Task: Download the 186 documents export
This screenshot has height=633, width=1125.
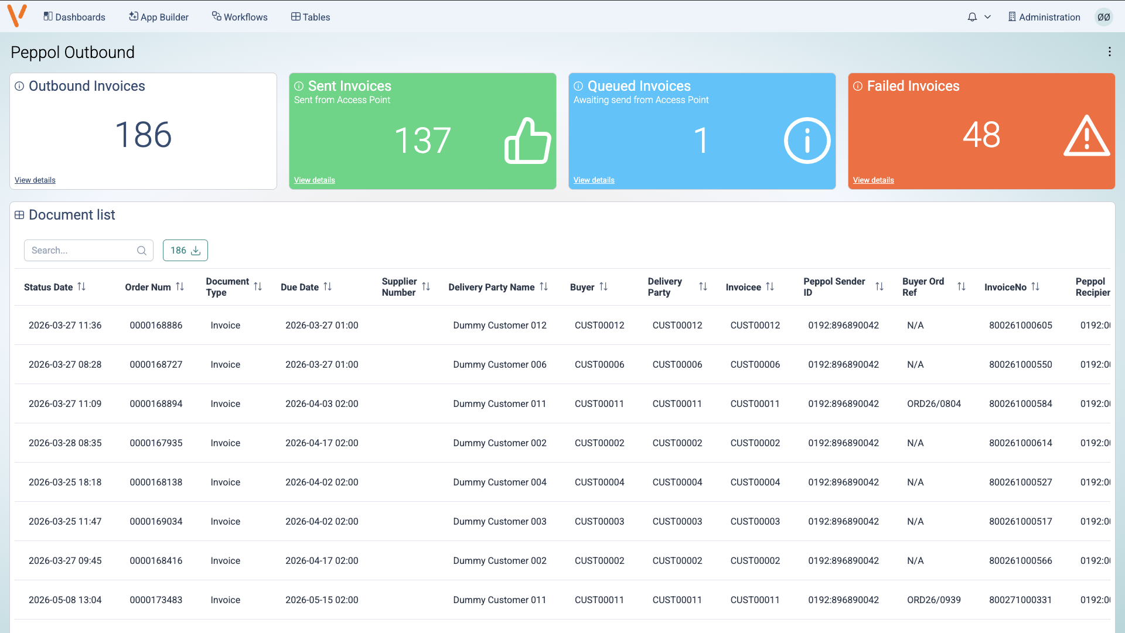Action: (x=185, y=251)
